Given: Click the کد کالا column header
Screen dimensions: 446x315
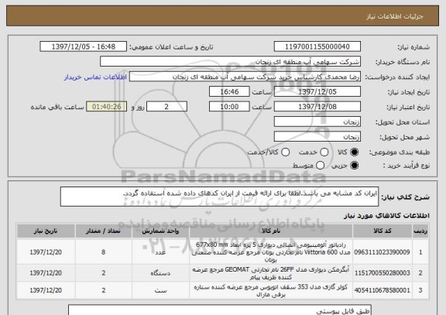Looking at the screenshot, I should click(383, 231).
